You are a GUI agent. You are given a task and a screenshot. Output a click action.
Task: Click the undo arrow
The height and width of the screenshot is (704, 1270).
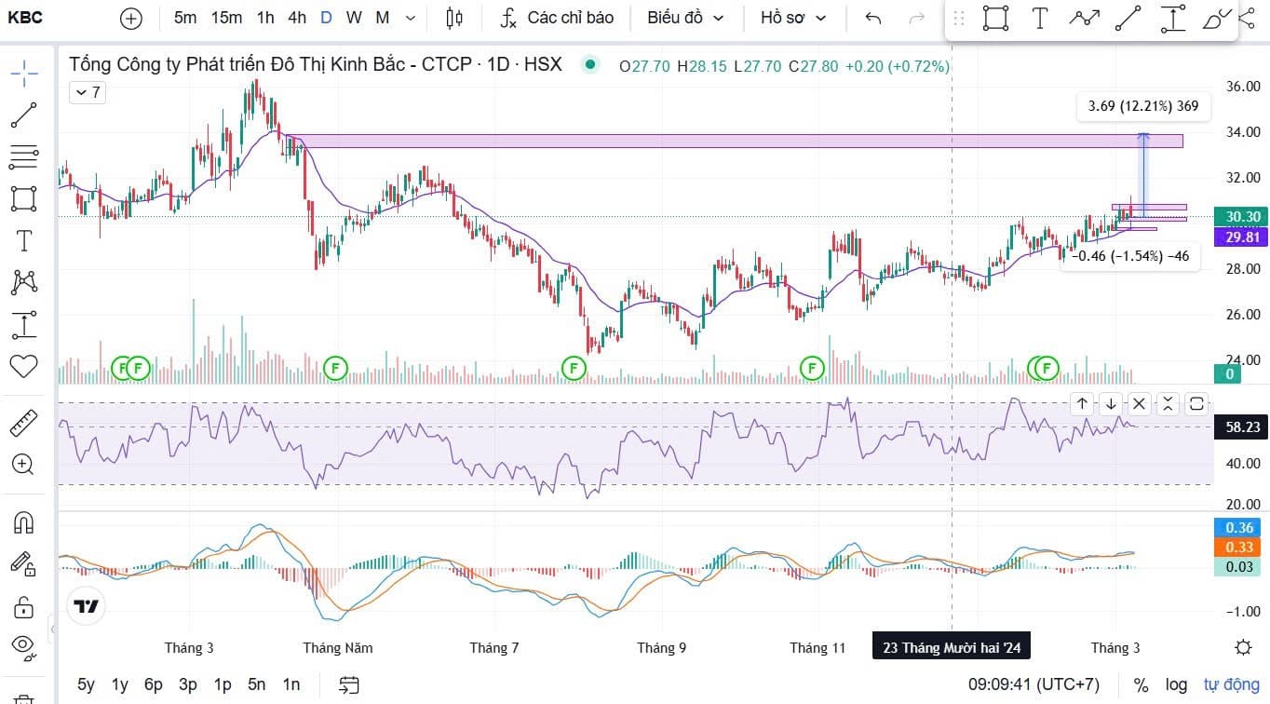[872, 18]
